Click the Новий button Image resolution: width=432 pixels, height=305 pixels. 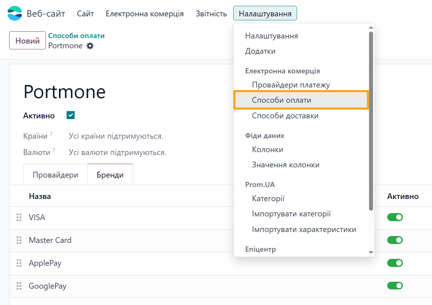(27, 40)
